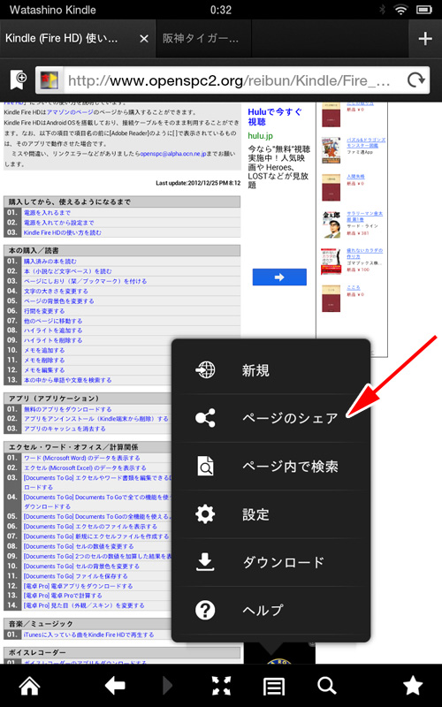Open favorites with the star icon

pos(413,686)
